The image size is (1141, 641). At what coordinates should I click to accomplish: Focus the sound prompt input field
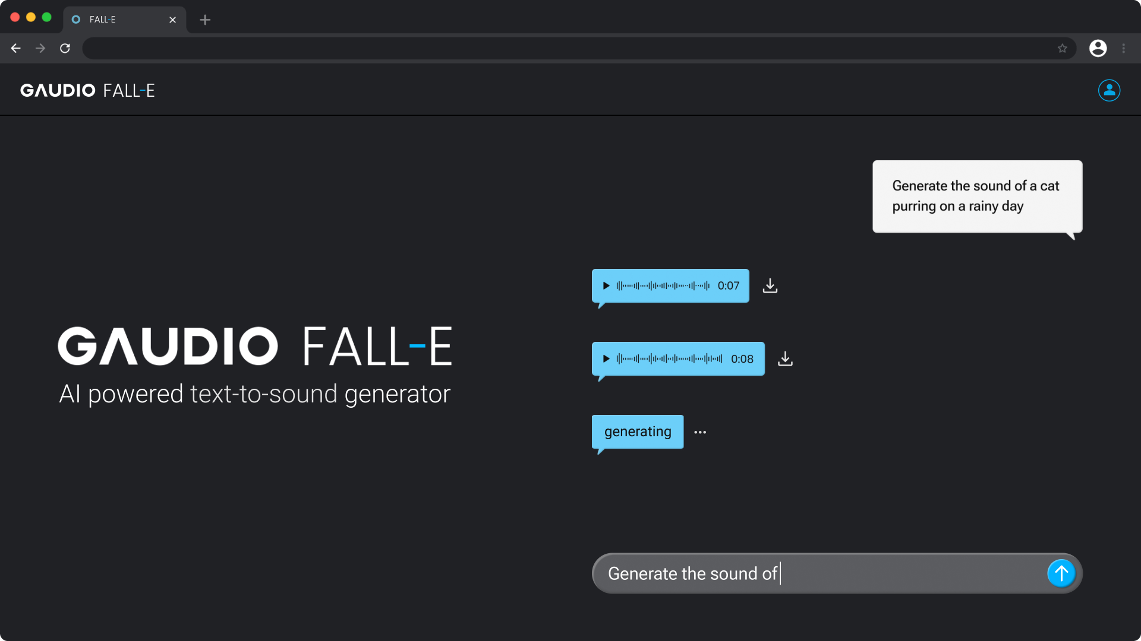point(773,573)
